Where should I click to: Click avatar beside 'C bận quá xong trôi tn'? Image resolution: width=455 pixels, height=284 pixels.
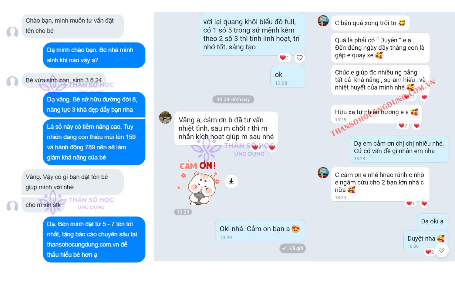(x=323, y=21)
